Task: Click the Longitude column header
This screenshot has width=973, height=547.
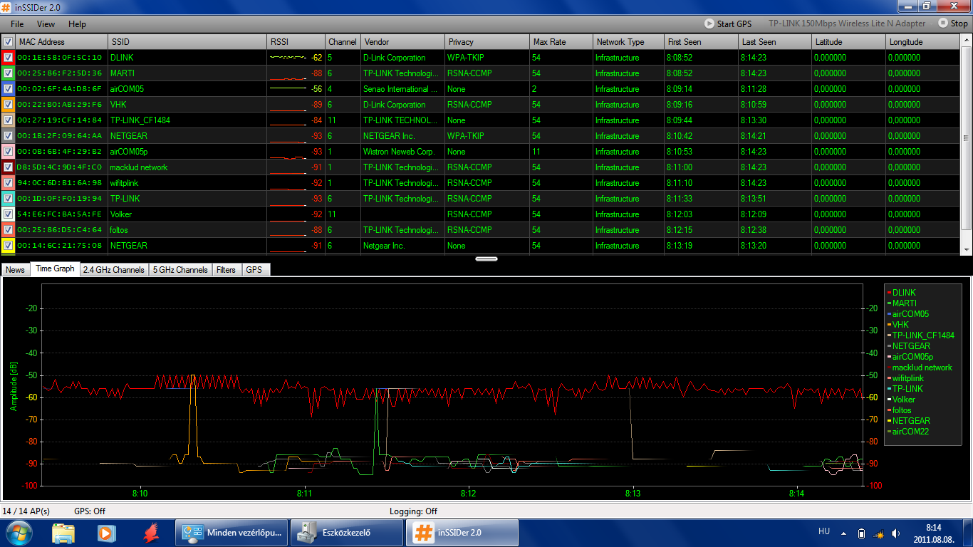Action: (923, 42)
